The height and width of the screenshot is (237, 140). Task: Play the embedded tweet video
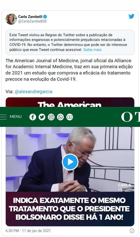[70, 162]
